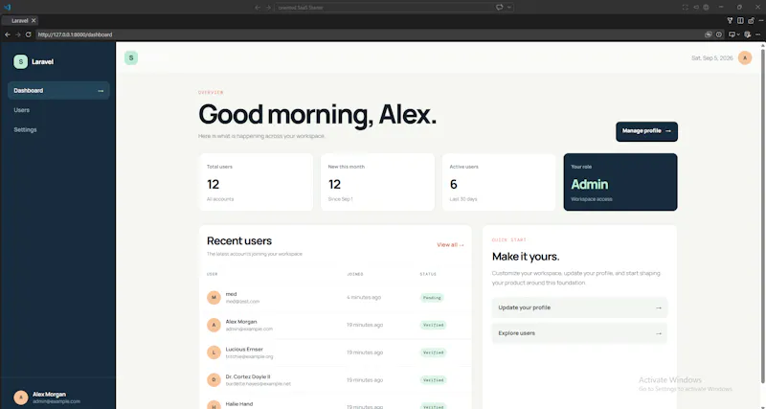Image resolution: width=766 pixels, height=409 pixels.
Task: Click the New this month card
Action: [377, 182]
